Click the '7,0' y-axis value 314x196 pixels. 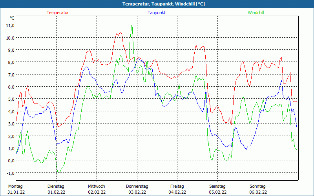coord(11,75)
